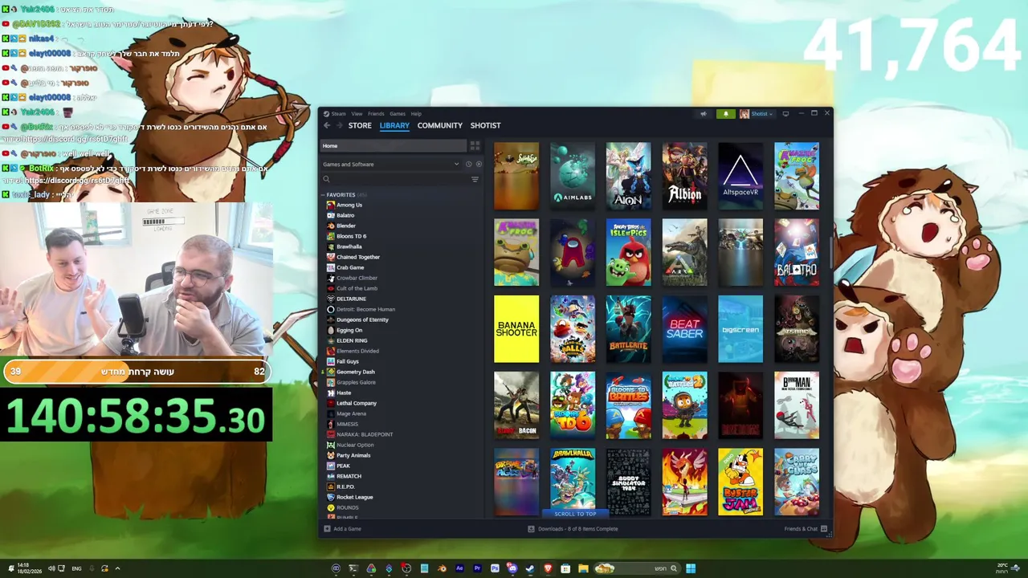Click the Downloads tray icon
The image size is (1028, 578).
click(531, 529)
